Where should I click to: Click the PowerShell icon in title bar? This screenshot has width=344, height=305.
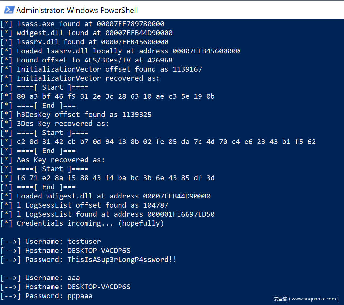coord(9,10)
